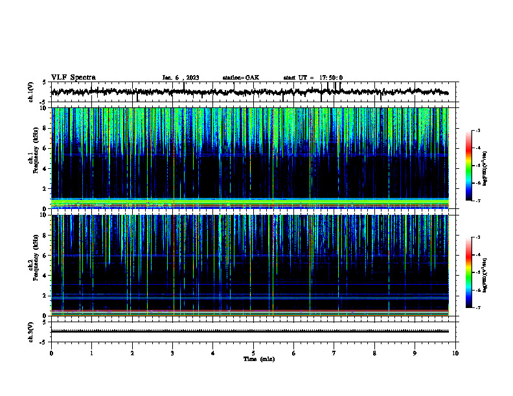
Task: Click the VLF Spectra title text
Action: click(x=73, y=78)
